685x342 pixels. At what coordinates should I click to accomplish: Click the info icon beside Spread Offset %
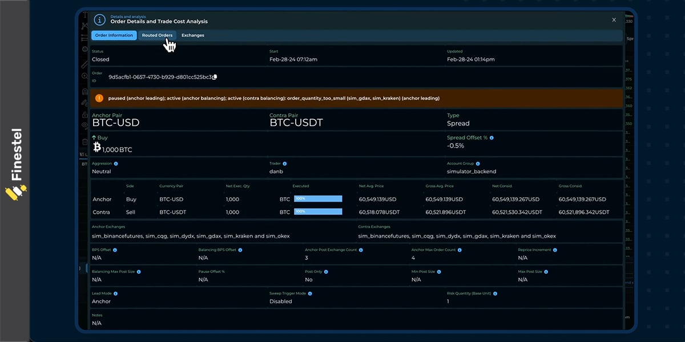pyautogui.click(x=491, y=138)
